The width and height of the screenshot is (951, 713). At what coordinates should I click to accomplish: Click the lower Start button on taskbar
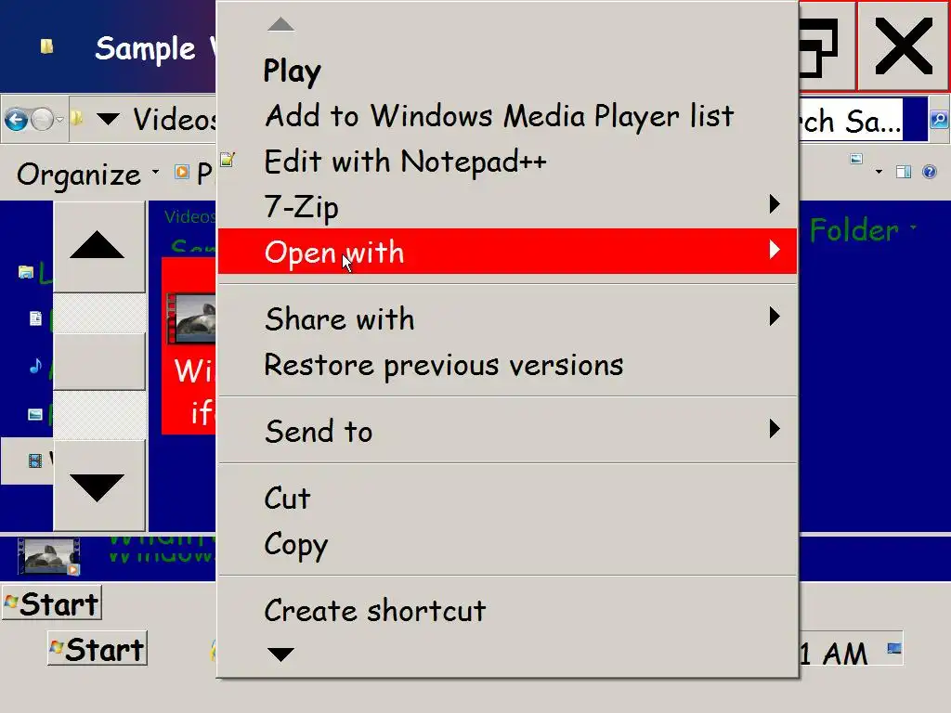click(x=98, y=649)
